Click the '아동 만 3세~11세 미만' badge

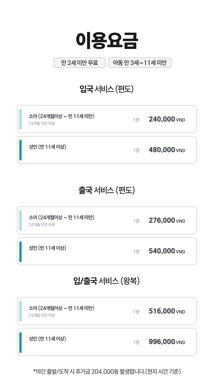coord(140,63)
